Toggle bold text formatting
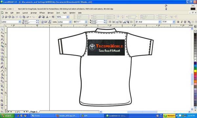This screenshot has height=118, width=197. (x=178, y=22)
